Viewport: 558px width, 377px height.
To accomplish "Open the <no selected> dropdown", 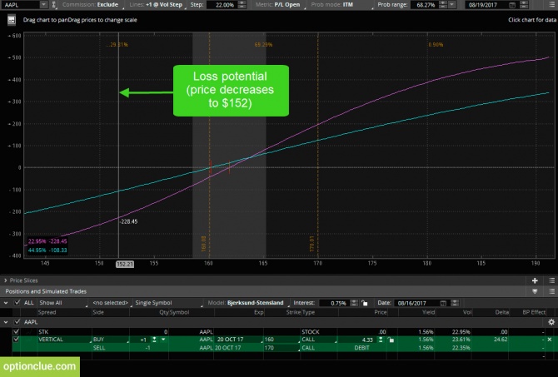I will [111, 303].
